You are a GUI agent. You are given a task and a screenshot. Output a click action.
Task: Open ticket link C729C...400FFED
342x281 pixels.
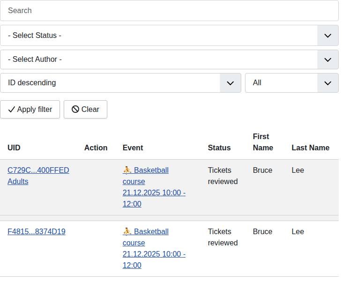pos(38,170)
